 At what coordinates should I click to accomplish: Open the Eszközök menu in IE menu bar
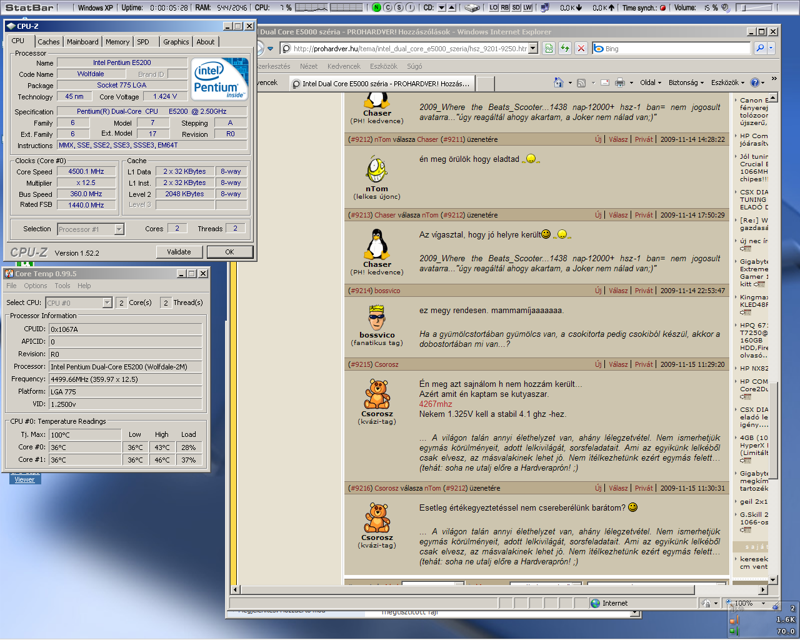click(384, 66)
